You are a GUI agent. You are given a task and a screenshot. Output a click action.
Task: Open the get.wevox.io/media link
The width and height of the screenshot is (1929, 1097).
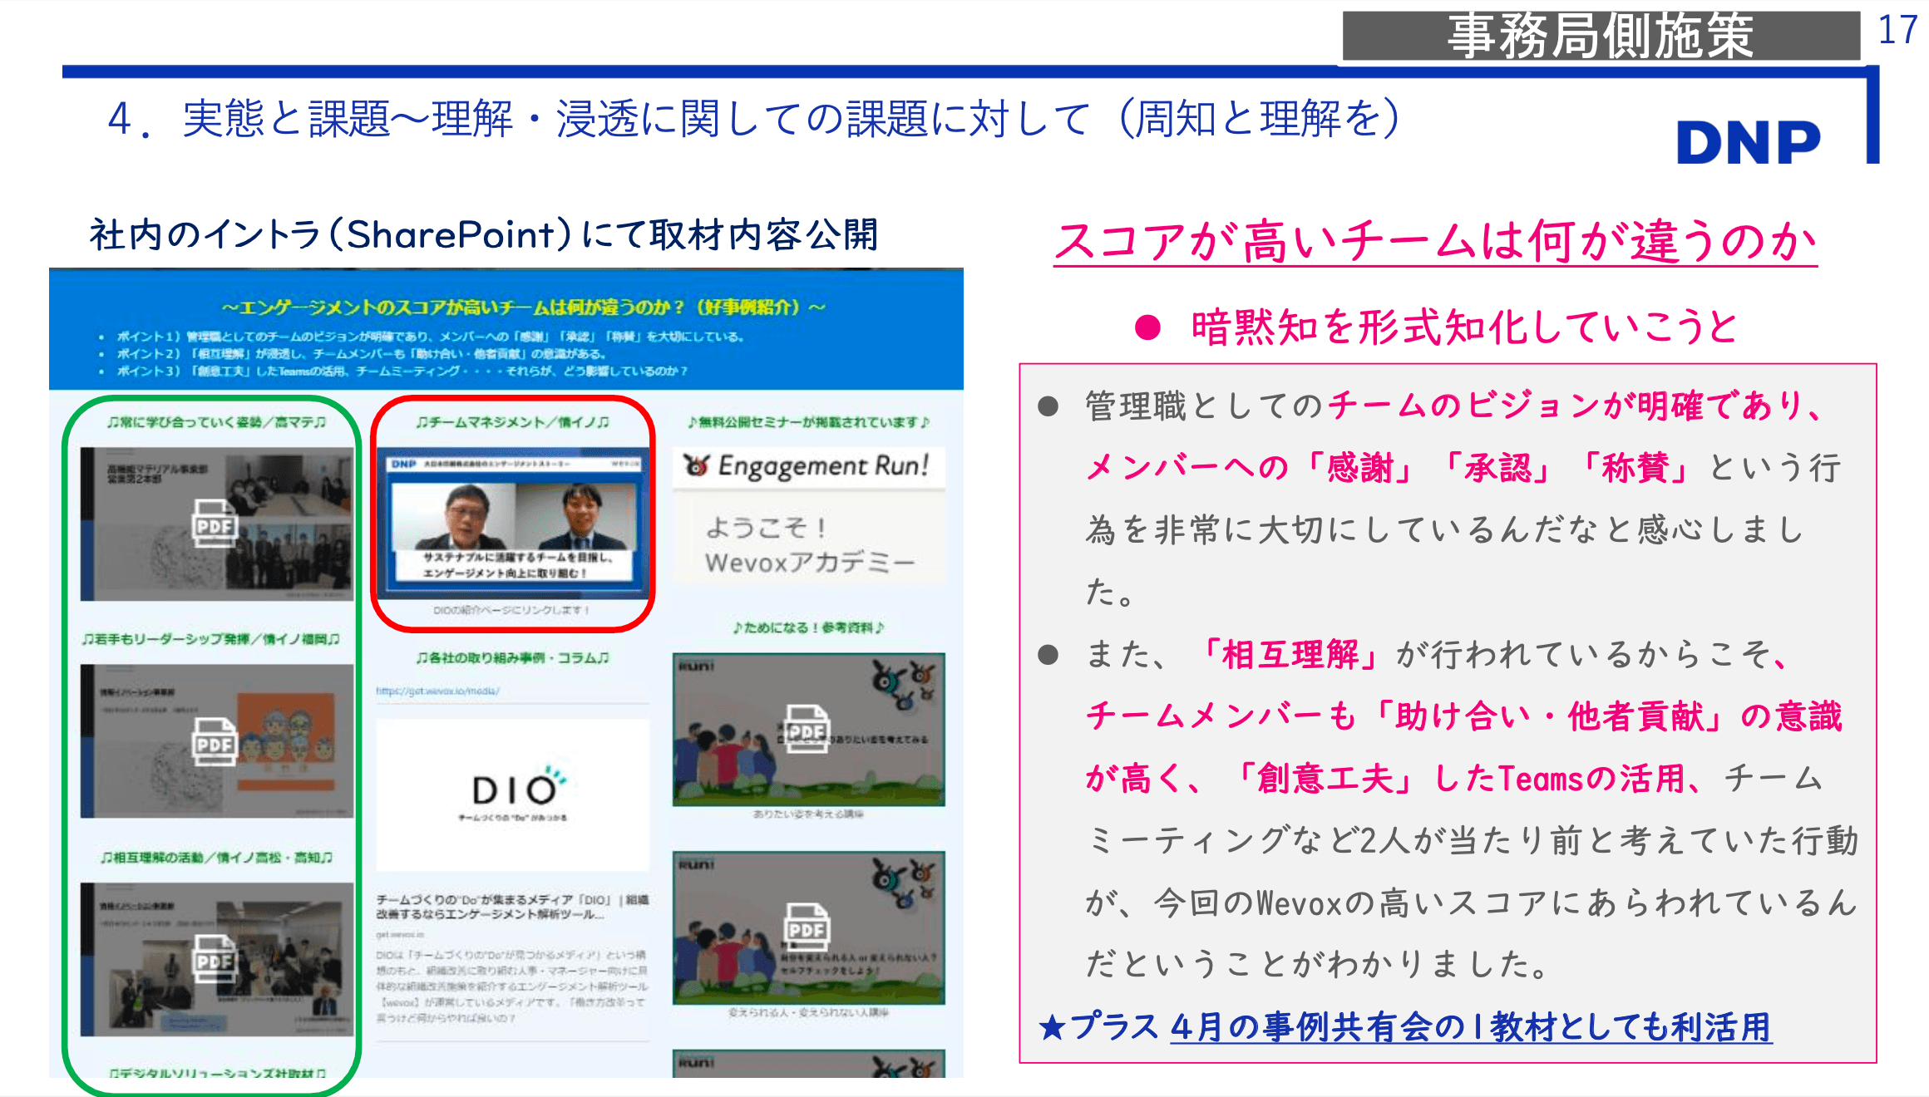coord(437,691)
